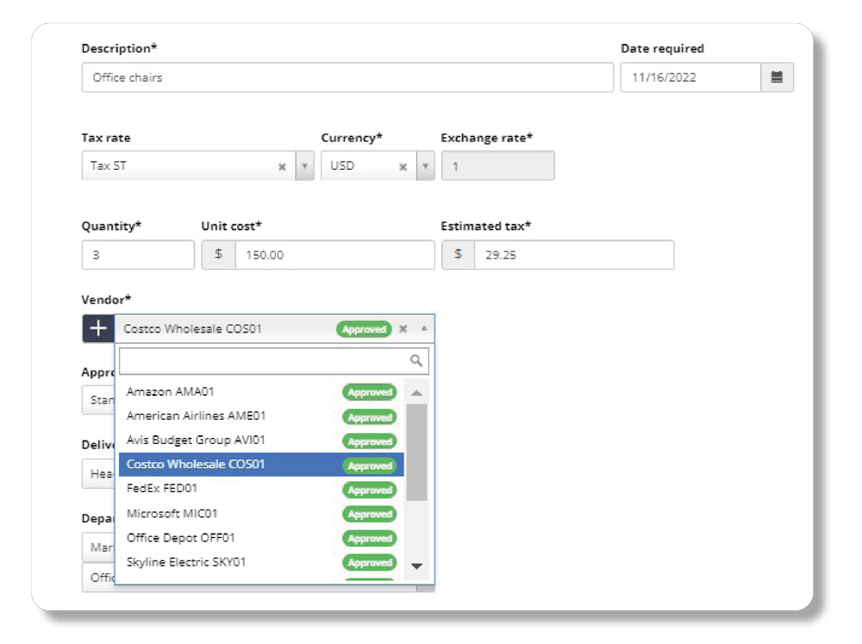The height and width of the screenshot is (644, 862).
Task: Open the Tax ST tax rate combo box
Action: tap(198, 166)
